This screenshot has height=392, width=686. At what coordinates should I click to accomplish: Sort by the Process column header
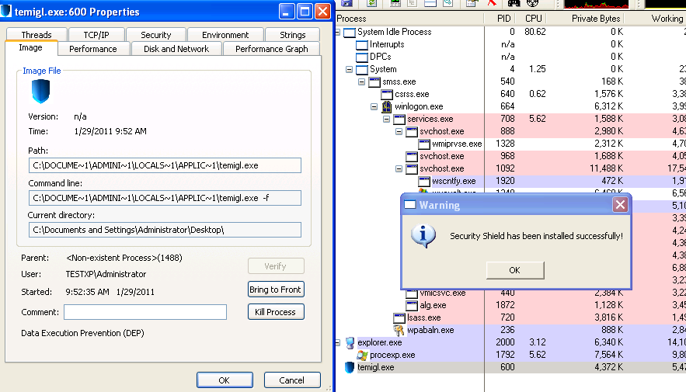coord(409,19)
